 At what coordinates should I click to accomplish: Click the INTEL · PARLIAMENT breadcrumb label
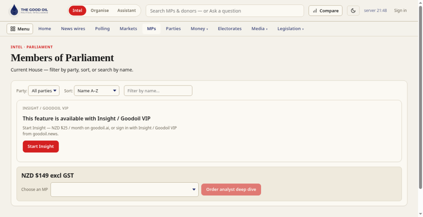pyautogui.click(x=31, y=47)
